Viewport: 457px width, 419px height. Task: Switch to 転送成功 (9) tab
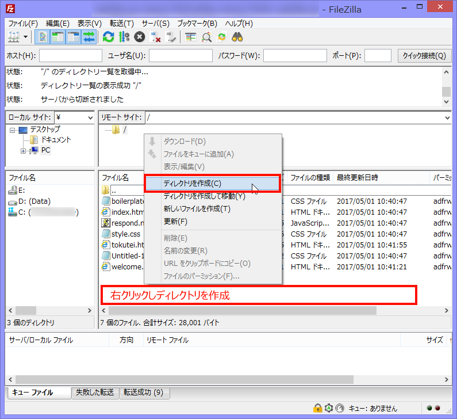(144, 393)
